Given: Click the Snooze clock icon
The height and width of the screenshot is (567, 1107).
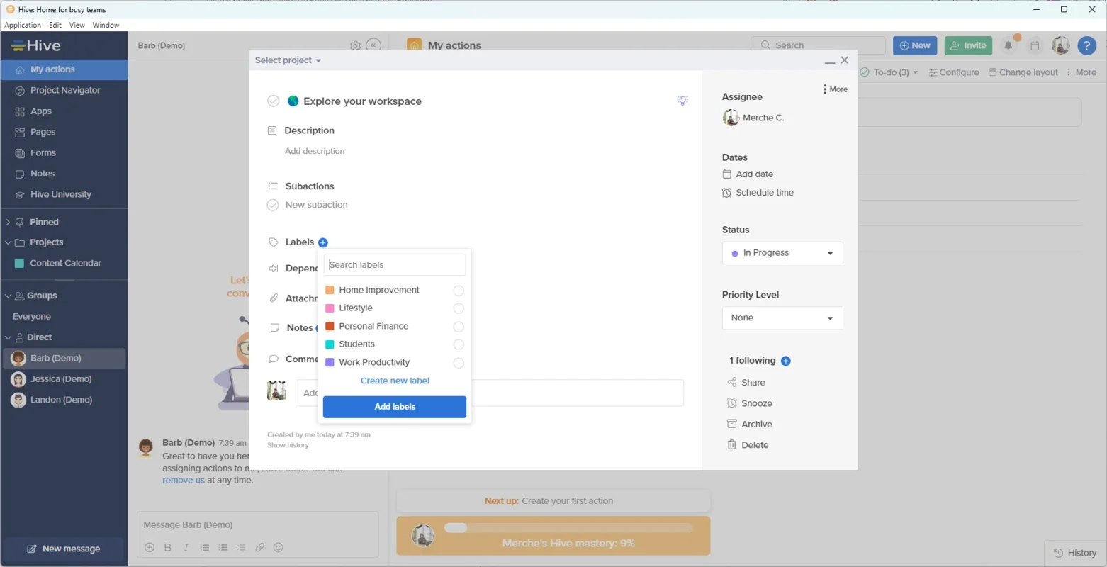Looking at the screenshot, I should [x=731, y=403].
